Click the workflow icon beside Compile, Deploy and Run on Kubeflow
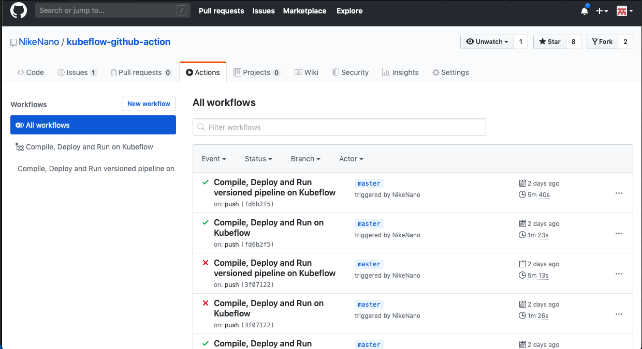The image size is (642, 349). click(x=20, y=147)
